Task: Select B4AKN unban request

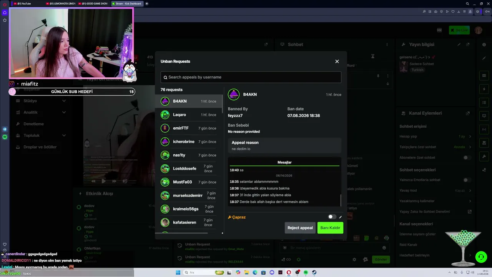Action: tap(189, 101)
